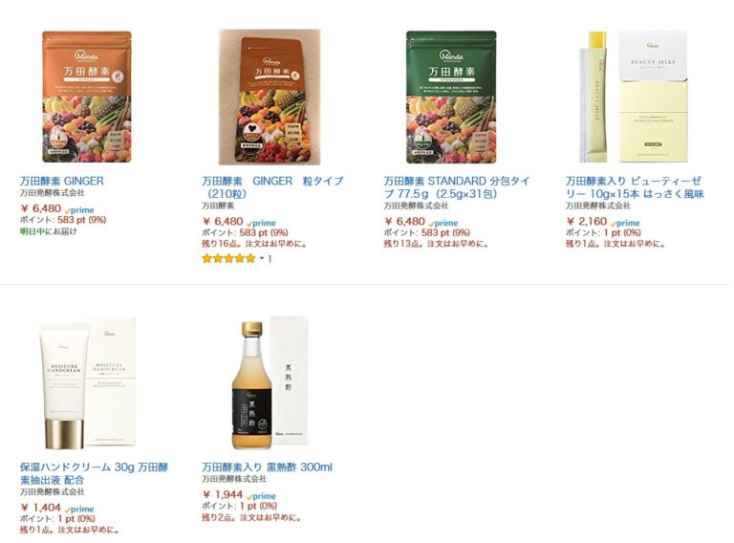Open the review count 1 link

tap(270, 258)
